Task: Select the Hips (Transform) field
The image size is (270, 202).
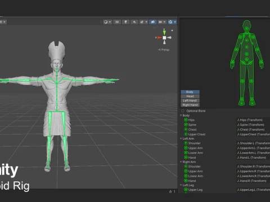Action: click(x=253, y=120)
